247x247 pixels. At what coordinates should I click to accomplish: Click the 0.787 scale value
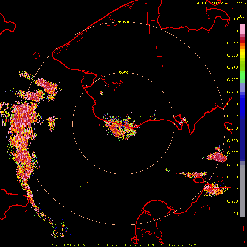point(232,80)
